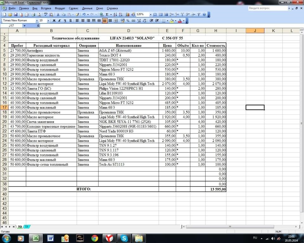
Task: Open the Формат menu
Action: coord(60,8)
